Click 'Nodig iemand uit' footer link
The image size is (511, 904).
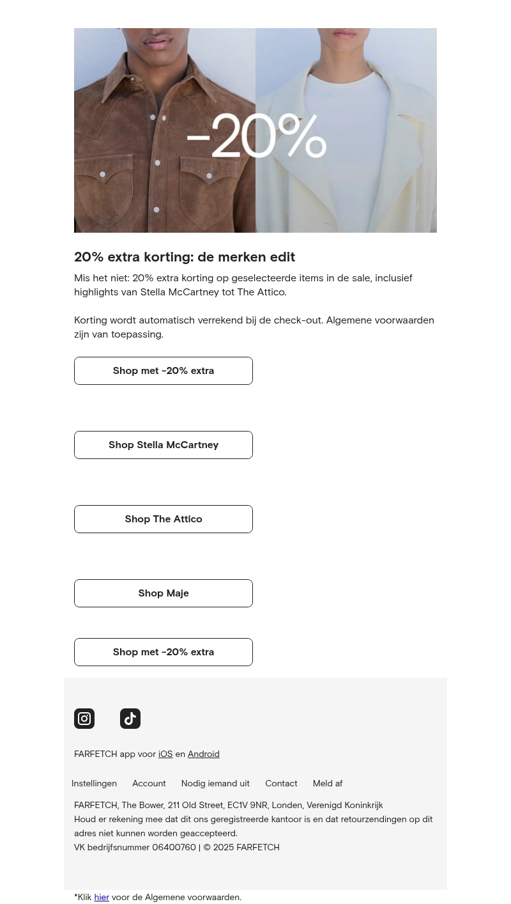pyautogui.click(x=215, y=784)
